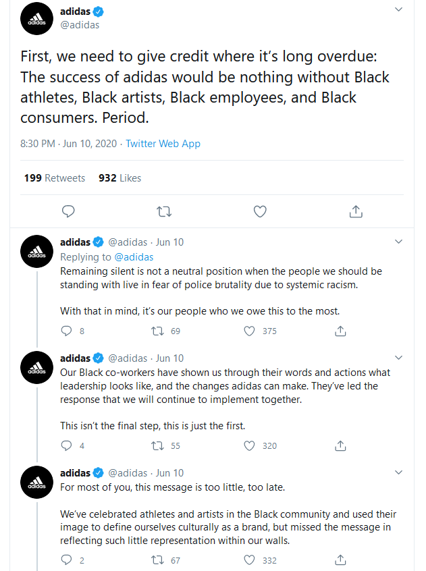Open the @adidas link in 'Replying to'

click(134, 257)
